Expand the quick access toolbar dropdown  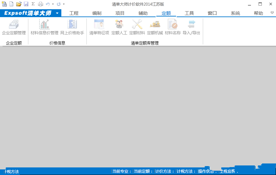(x=64, y=4)
